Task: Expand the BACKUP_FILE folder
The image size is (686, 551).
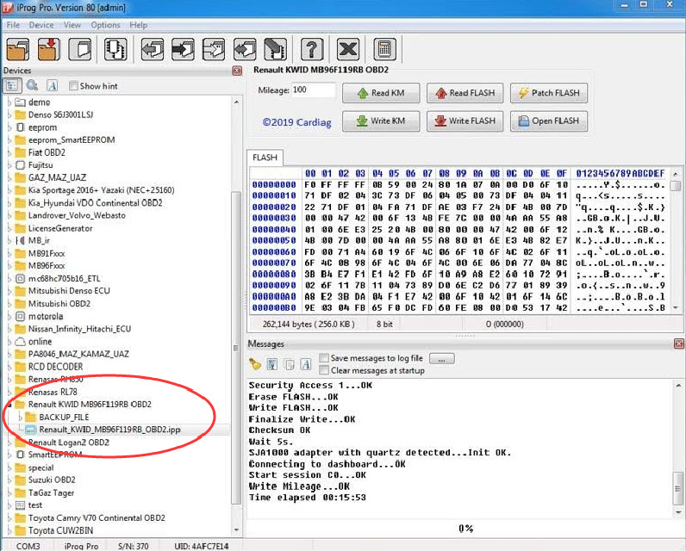Action: click(20, 418)
